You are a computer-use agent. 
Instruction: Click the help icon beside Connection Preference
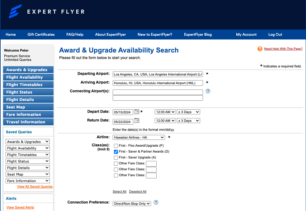click(x=156, y=203)
